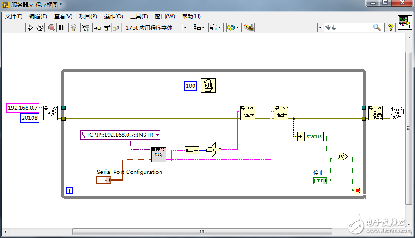Click the vertical scrollbar up arrow
This screenshot has height=238, width=415.
(x=409, y=38)
